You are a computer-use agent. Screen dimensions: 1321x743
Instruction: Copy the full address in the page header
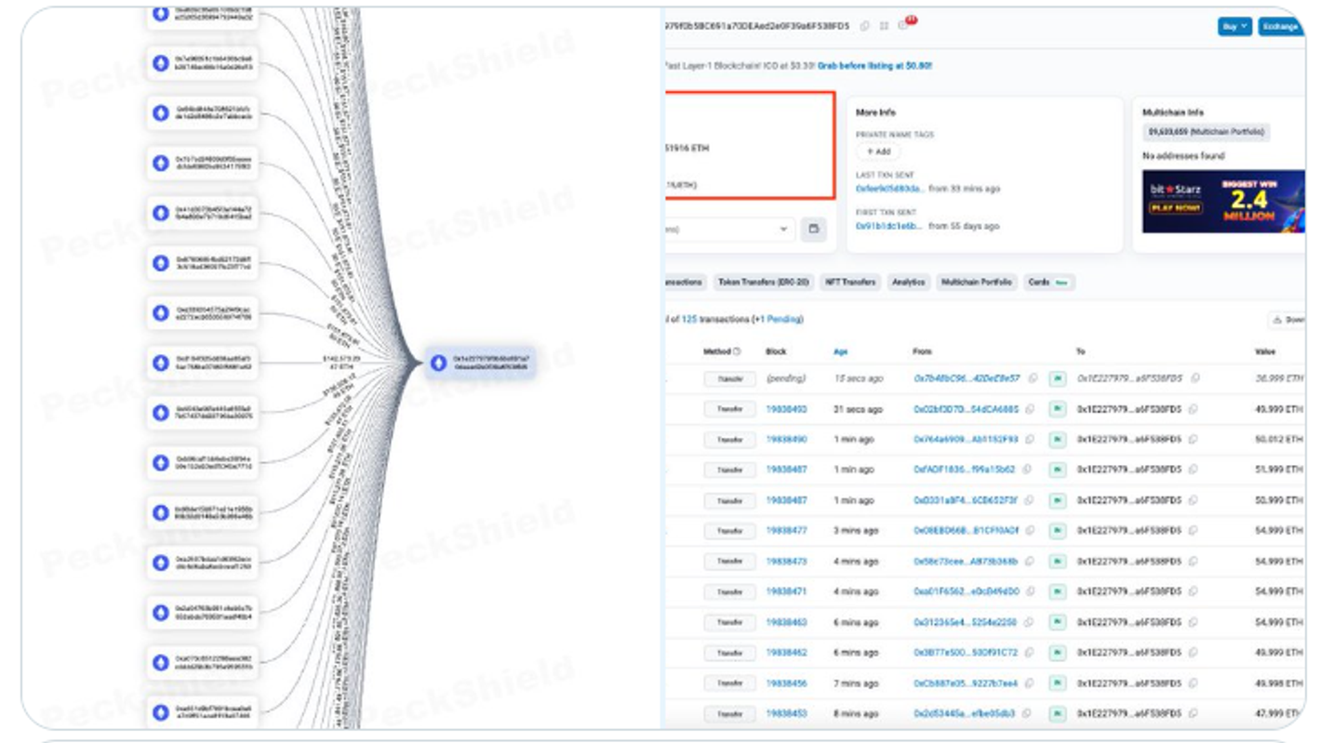tap(864, 26)
